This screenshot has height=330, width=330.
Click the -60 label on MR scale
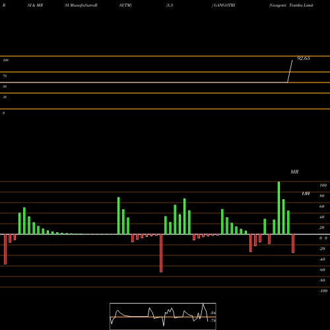(322, 270)
